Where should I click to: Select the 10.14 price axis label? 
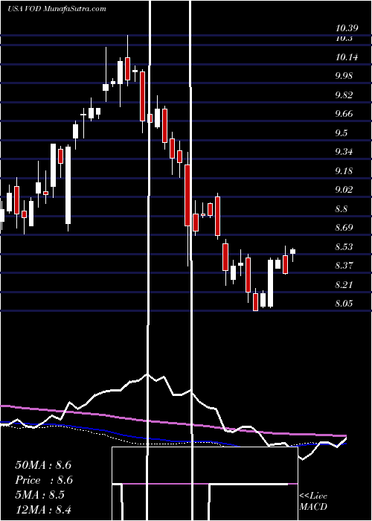347,57
